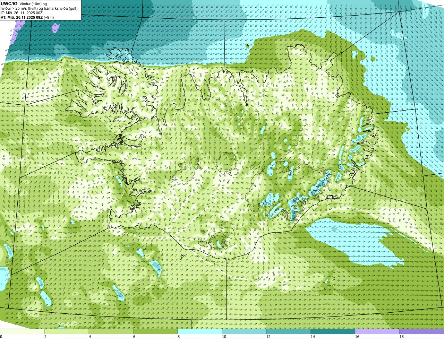Screen dimensions: 444x339
Task: Click the title line 'UWC/IG: Vindur (10m) og'
Action: pos(24,3)
